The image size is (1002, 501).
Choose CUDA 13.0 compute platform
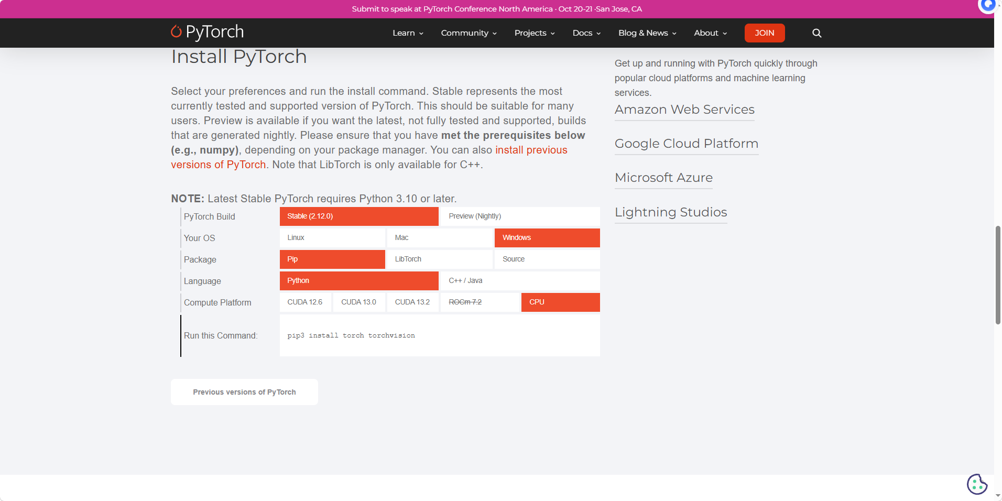pos(359,302)
